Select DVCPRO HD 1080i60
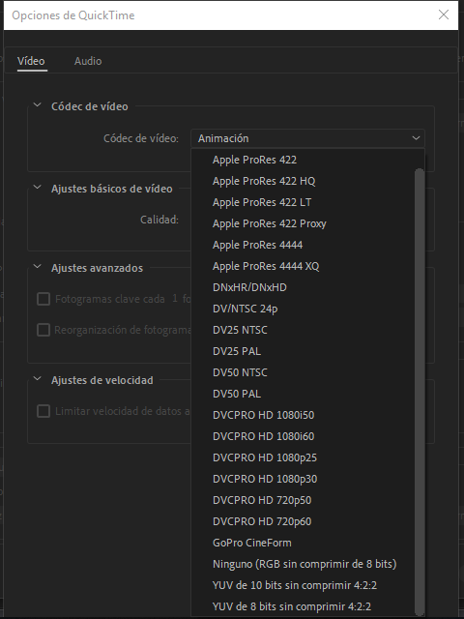The image size is (464, 619). point(303,437)
